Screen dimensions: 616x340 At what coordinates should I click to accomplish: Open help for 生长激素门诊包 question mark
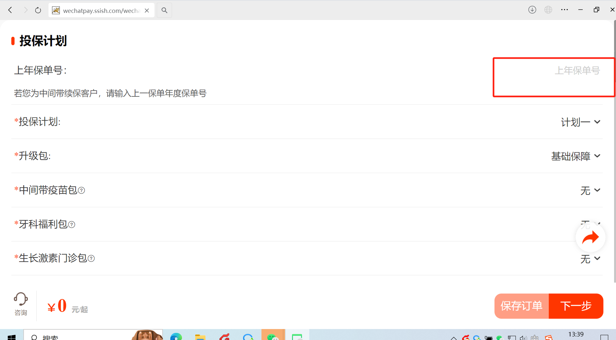pyautogui.click(x=91, y=259)
